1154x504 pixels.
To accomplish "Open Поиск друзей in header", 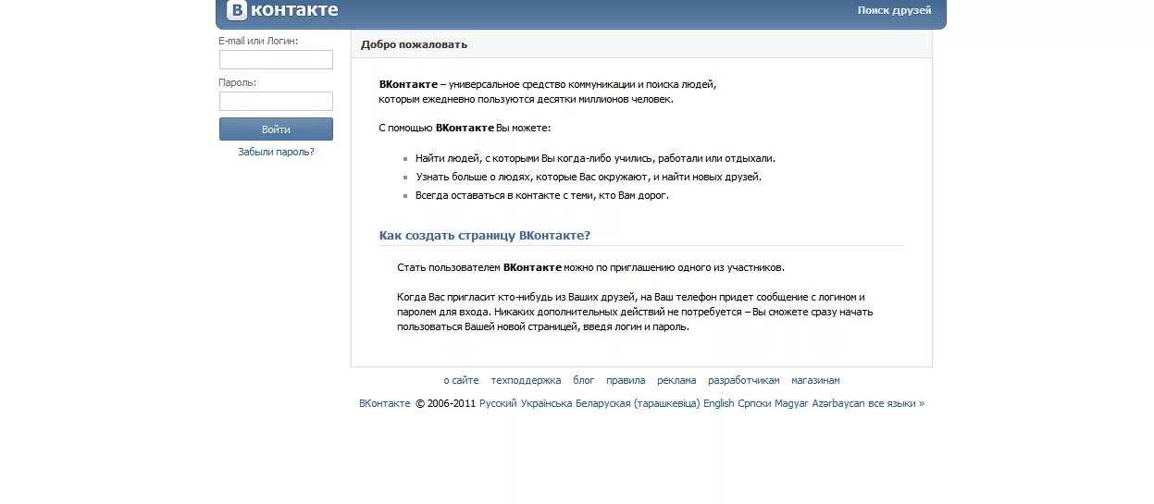I will (894, 11).
